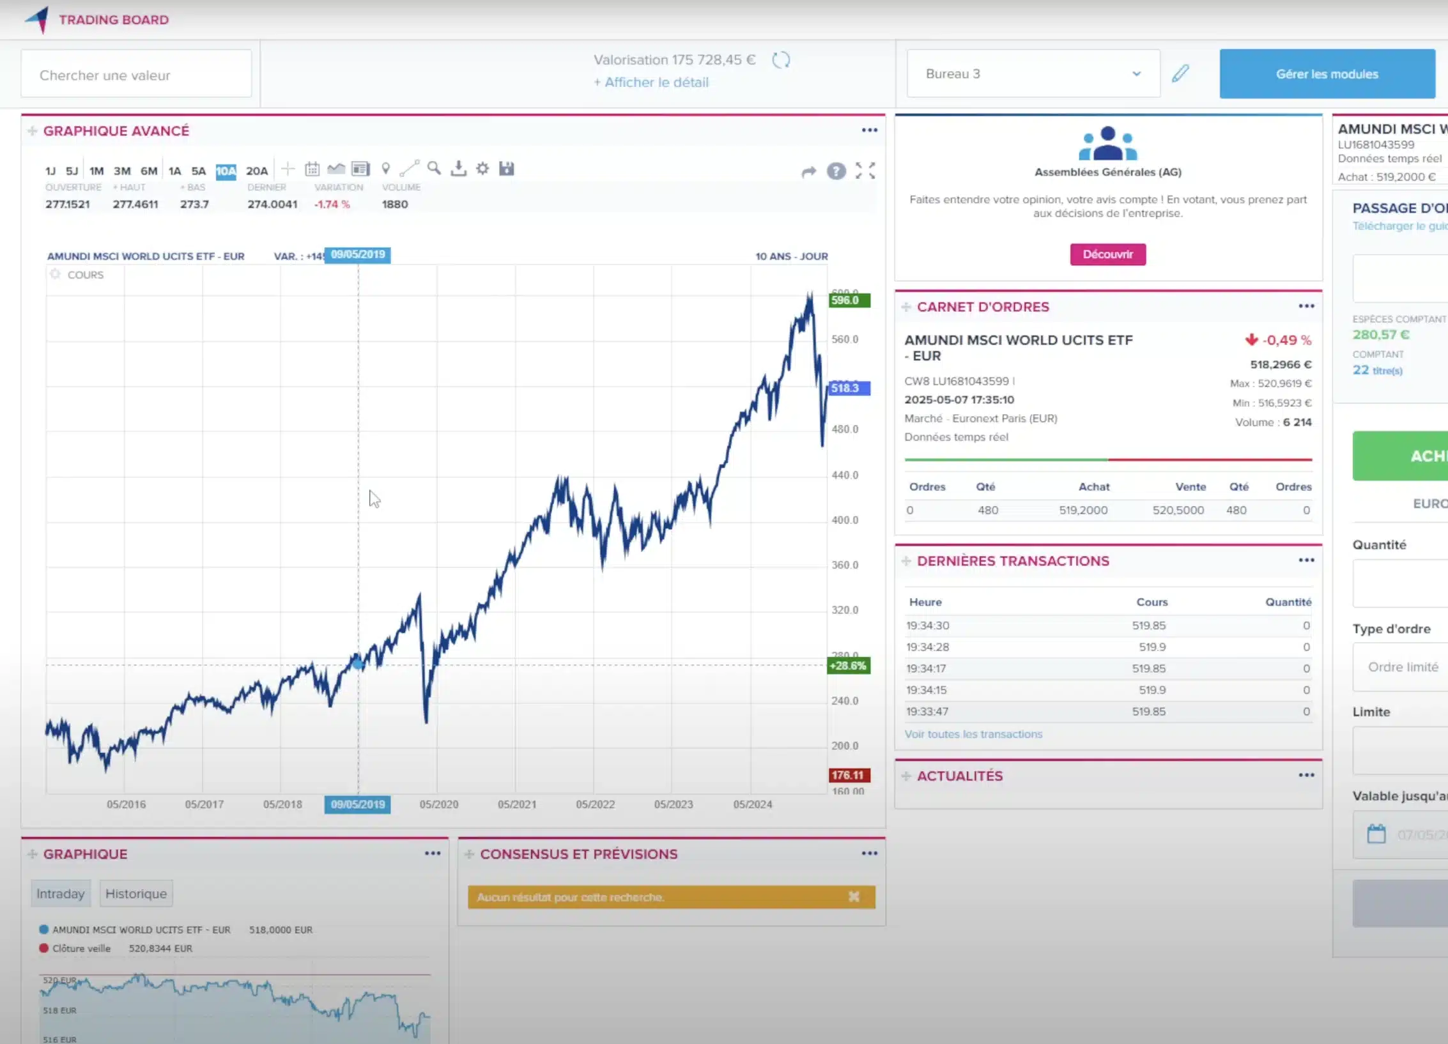The height and width of the screenshot is (1044, 1448).
Task: Focus the Chercher une valeur search field
Action: [136, 74]
